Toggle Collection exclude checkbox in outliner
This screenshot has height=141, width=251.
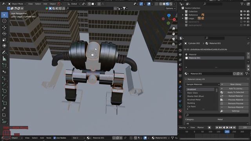coord(241,11)
